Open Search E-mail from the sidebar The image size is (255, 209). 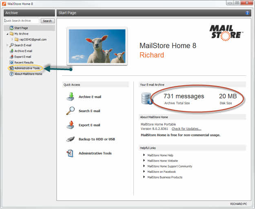23,45
